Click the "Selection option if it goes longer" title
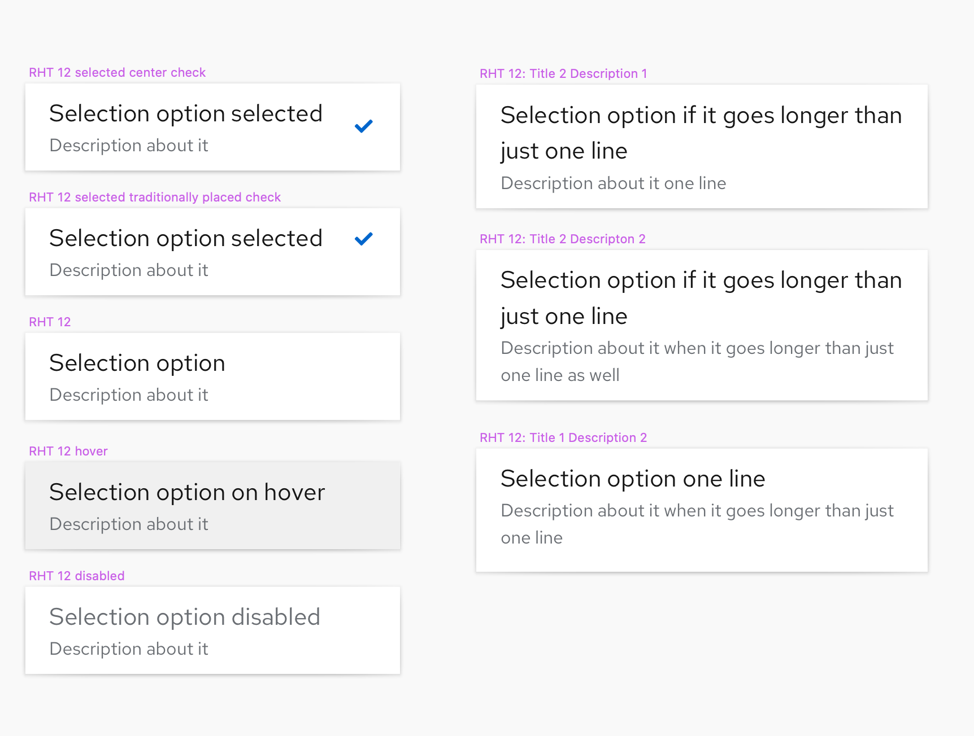Screen dimensions: 974x736 701,115
